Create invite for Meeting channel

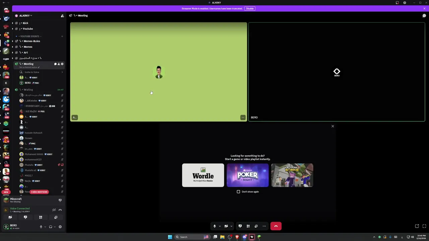tap(59, 64)
